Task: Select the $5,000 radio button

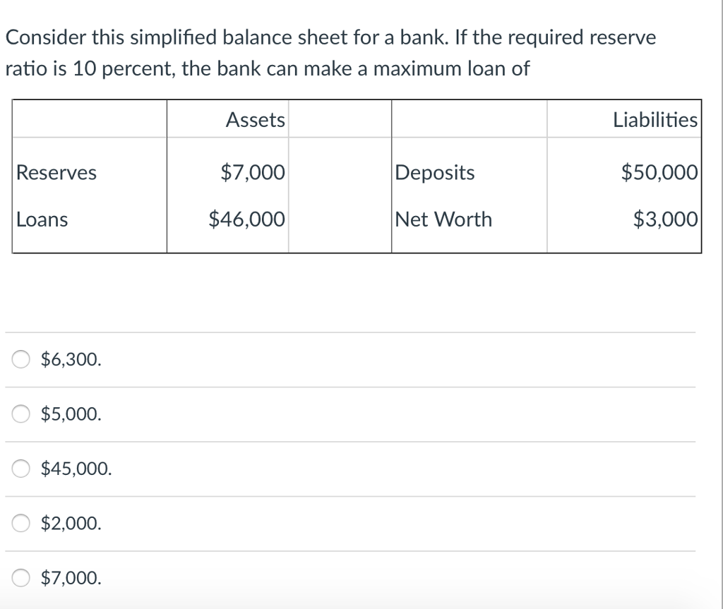Action: click(x=20, y=414)
